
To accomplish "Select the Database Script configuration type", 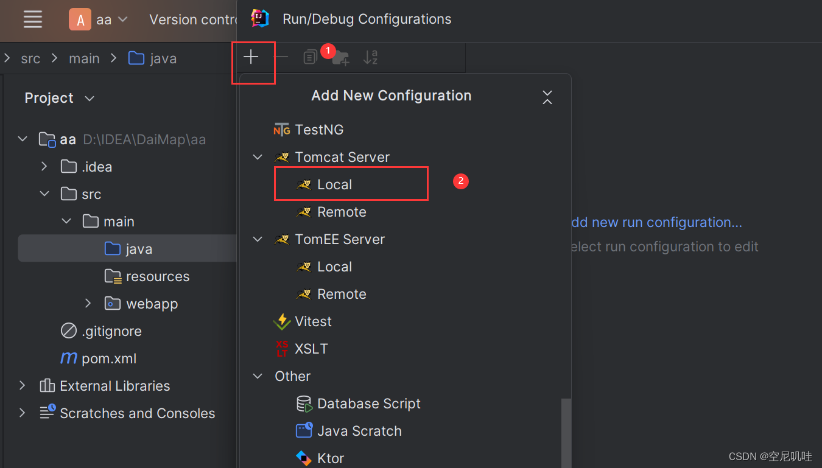I will (368, 403).
